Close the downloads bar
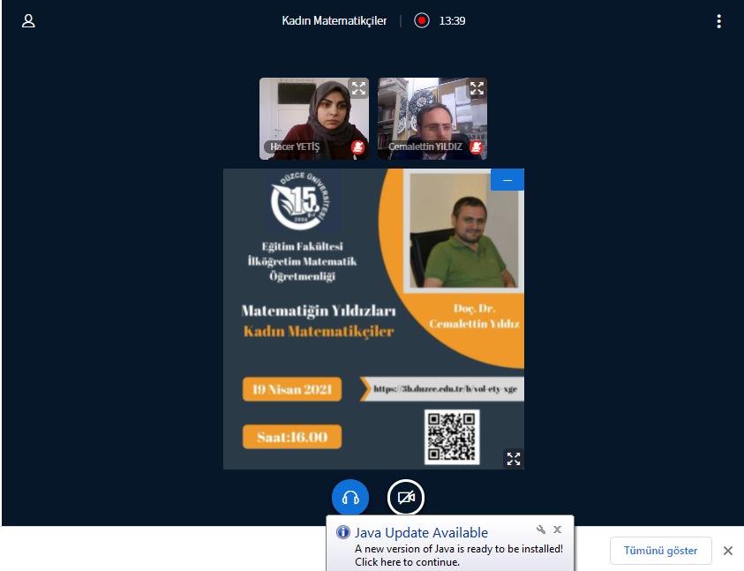 click(x=728, y=551)
